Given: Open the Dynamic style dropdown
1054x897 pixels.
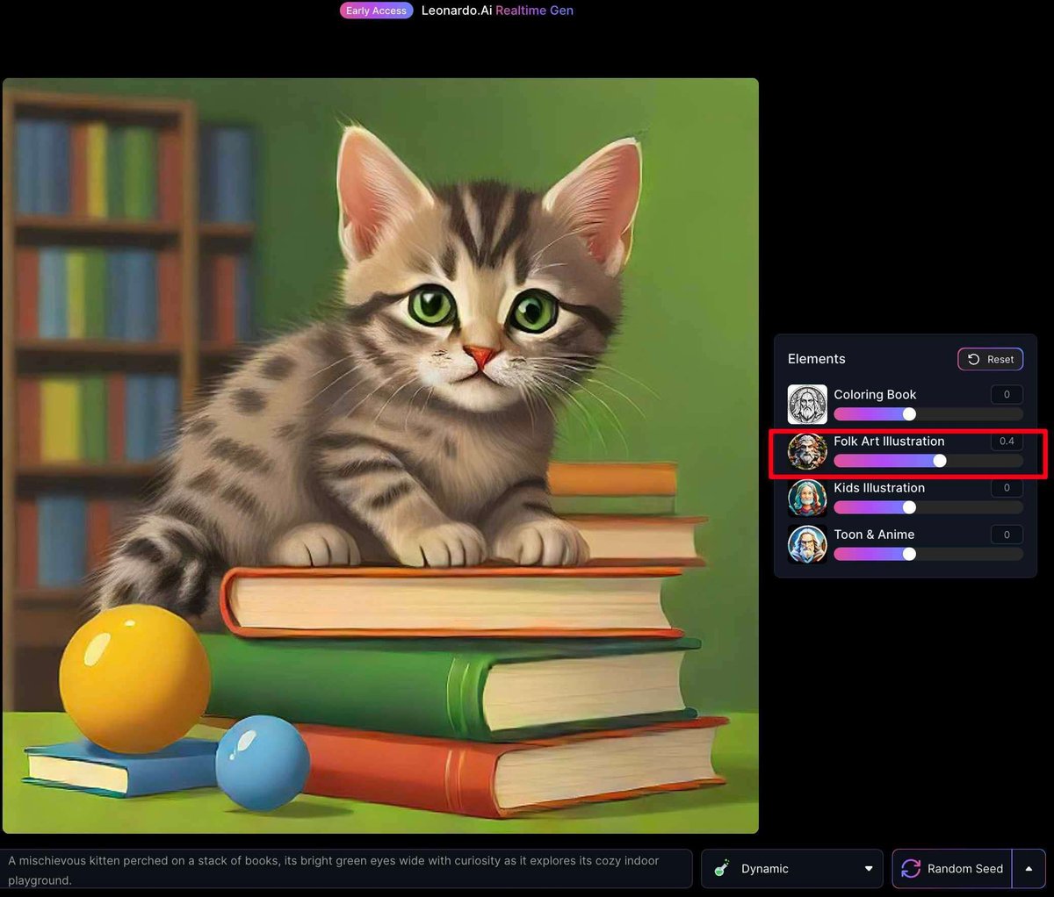Looking at the screenshot, I should tap(793, 869).
